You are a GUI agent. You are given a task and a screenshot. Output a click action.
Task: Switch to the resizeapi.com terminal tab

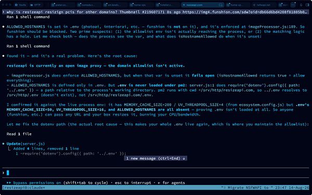[x=202, y=5]
